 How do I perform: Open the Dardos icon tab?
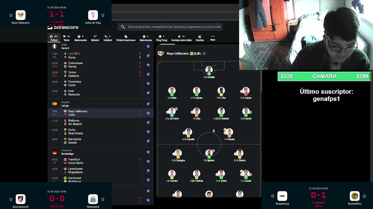tap(200, 38)
